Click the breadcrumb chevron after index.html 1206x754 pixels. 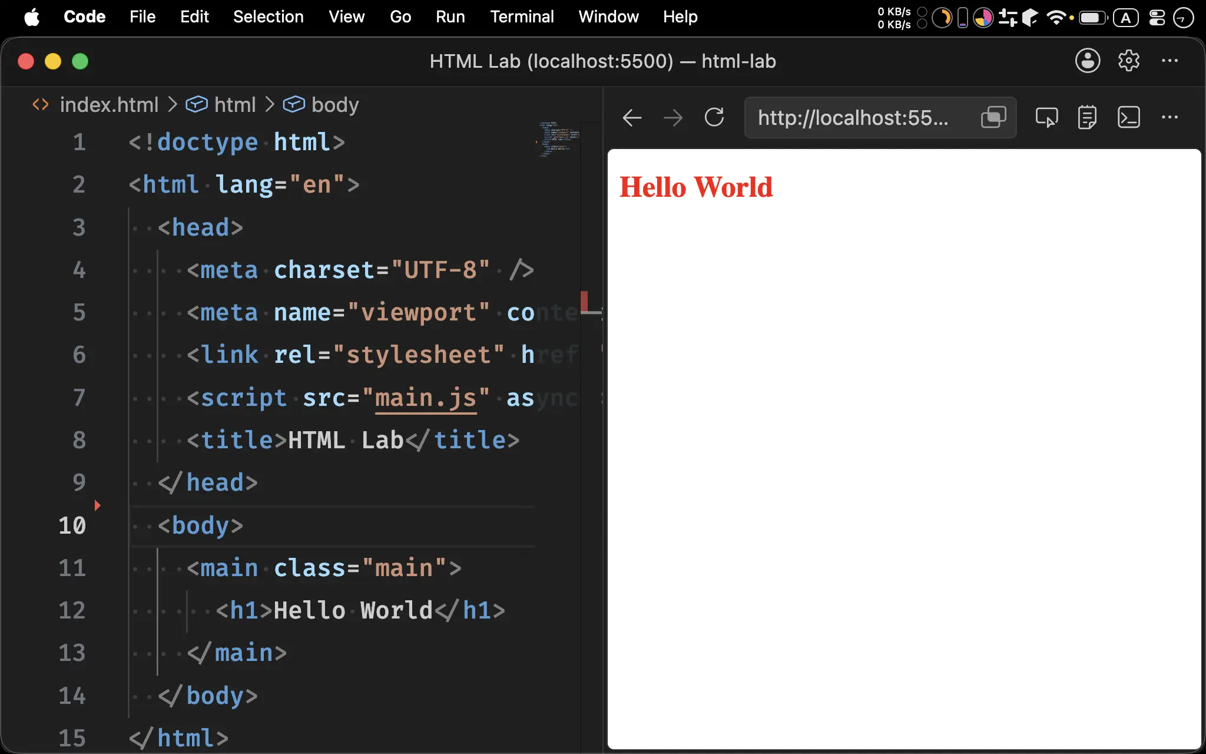tap(173, 104)
